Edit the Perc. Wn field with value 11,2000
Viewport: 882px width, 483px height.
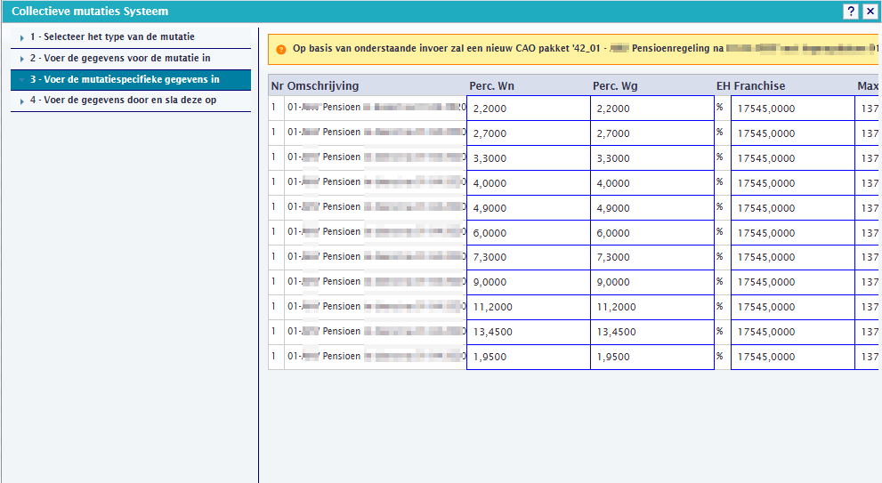pos(529,307)
